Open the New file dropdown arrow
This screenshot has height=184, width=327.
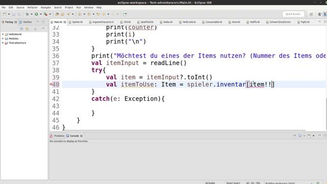pyautogui.click(x=9, y=14)
